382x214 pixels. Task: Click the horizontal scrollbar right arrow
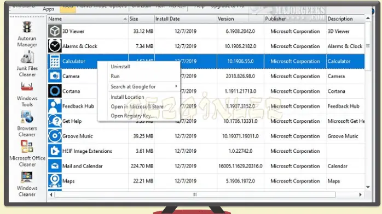[360, 194]
